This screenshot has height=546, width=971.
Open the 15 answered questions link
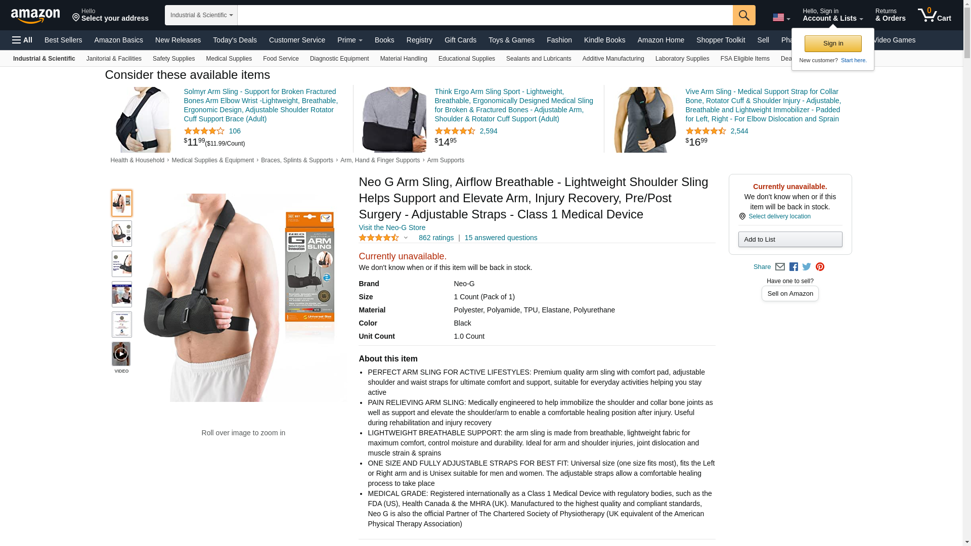[501, 238]
